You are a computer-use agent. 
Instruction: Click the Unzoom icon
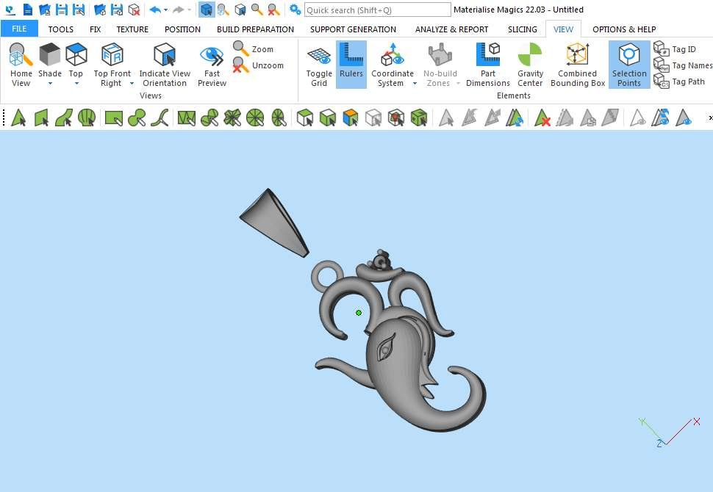[241, 65]
